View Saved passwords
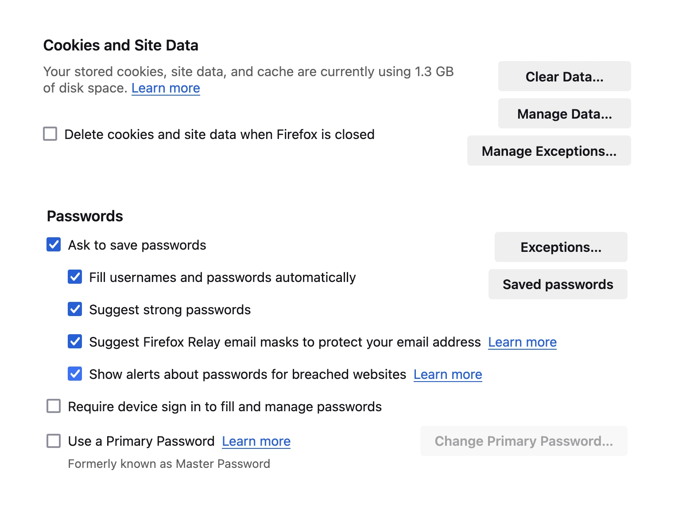Image resolution: width=690 pixels, height=521 pixels. (x=558, y=284)
